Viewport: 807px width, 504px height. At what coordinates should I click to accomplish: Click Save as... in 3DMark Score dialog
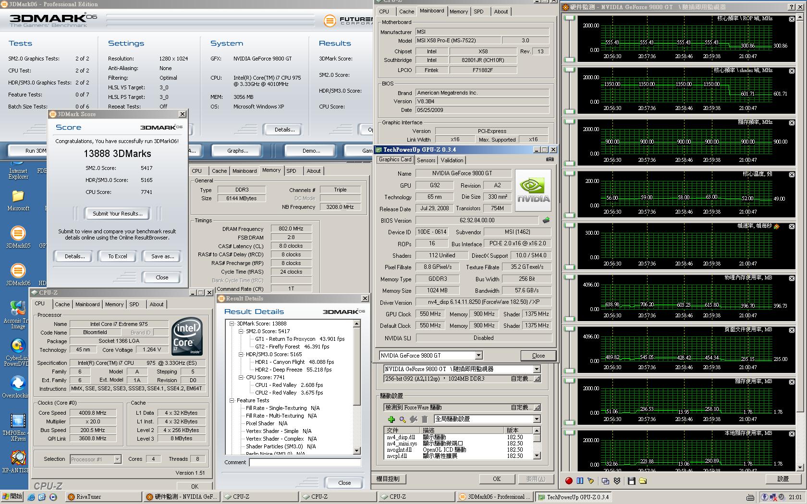(x=162, y=256)
